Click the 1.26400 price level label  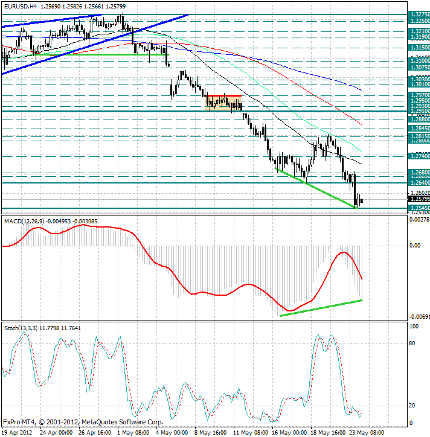coord(419,183)
